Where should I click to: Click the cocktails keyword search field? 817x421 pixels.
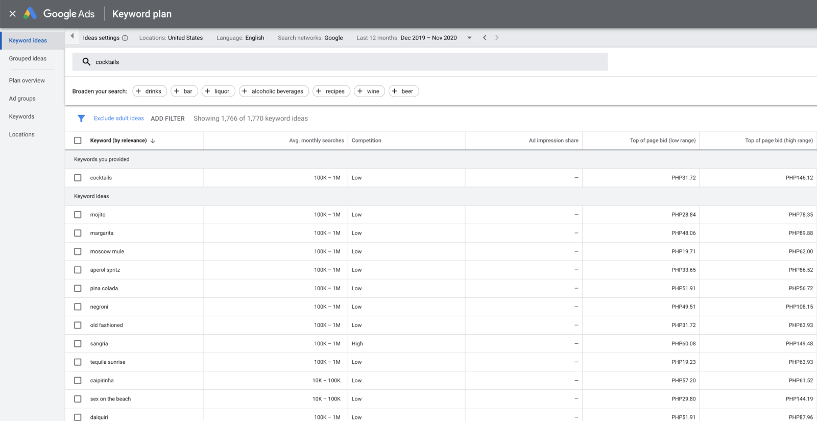click(340, 62)
